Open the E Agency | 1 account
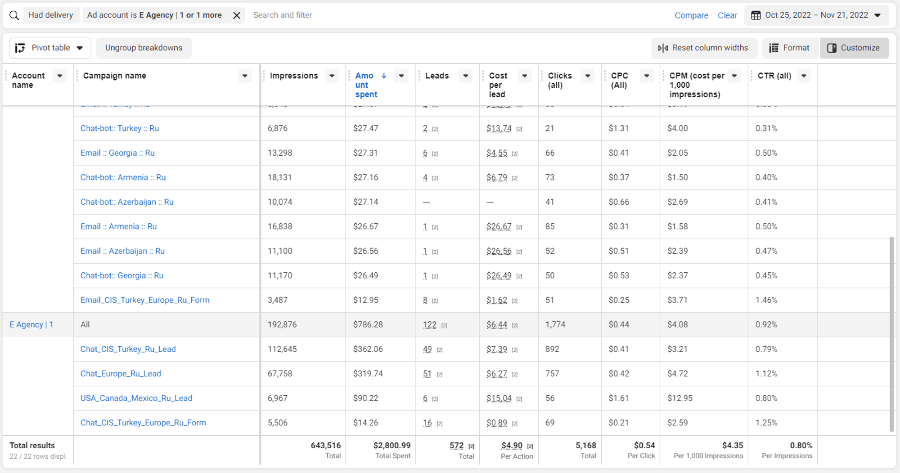 pos(31,324)
